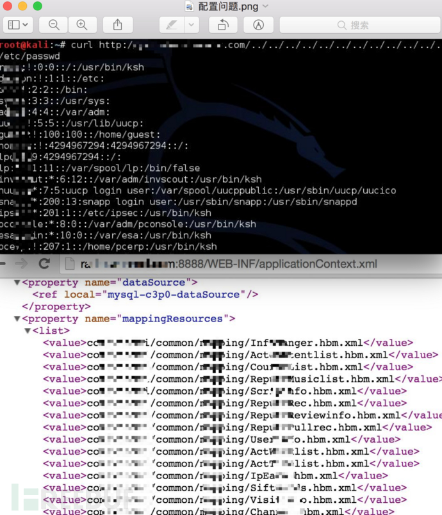Collapse the dataSource property node
The height and width of the screenshot is (515, 442).
(17, 282)
